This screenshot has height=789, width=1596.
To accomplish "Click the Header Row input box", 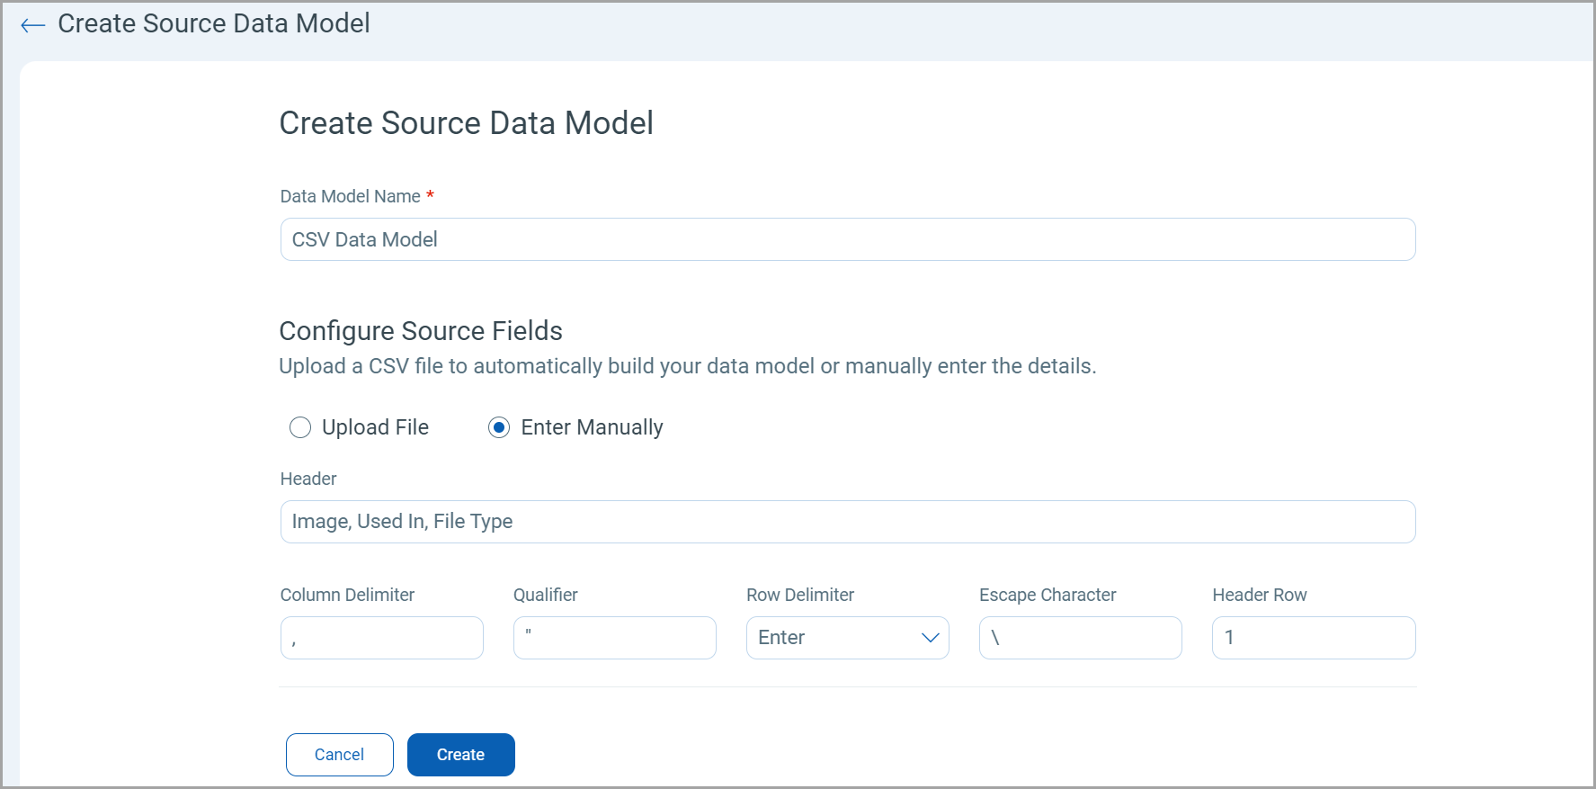I will [1313, 638].
